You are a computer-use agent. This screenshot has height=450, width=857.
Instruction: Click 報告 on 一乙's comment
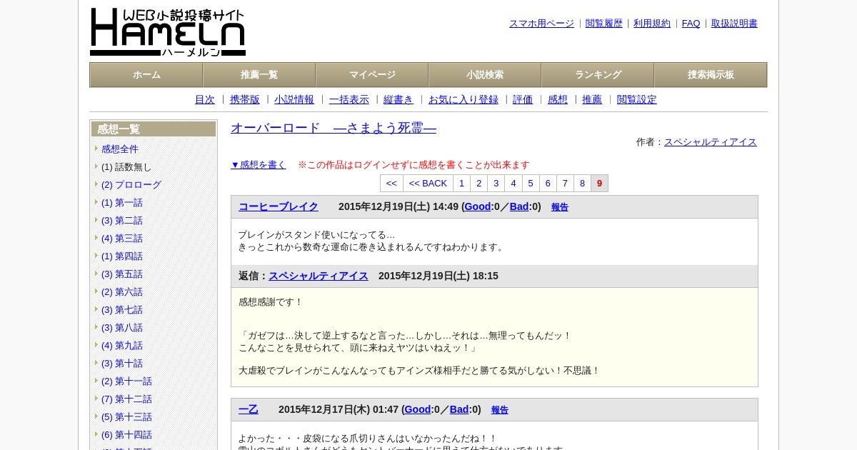click(500, 410)
